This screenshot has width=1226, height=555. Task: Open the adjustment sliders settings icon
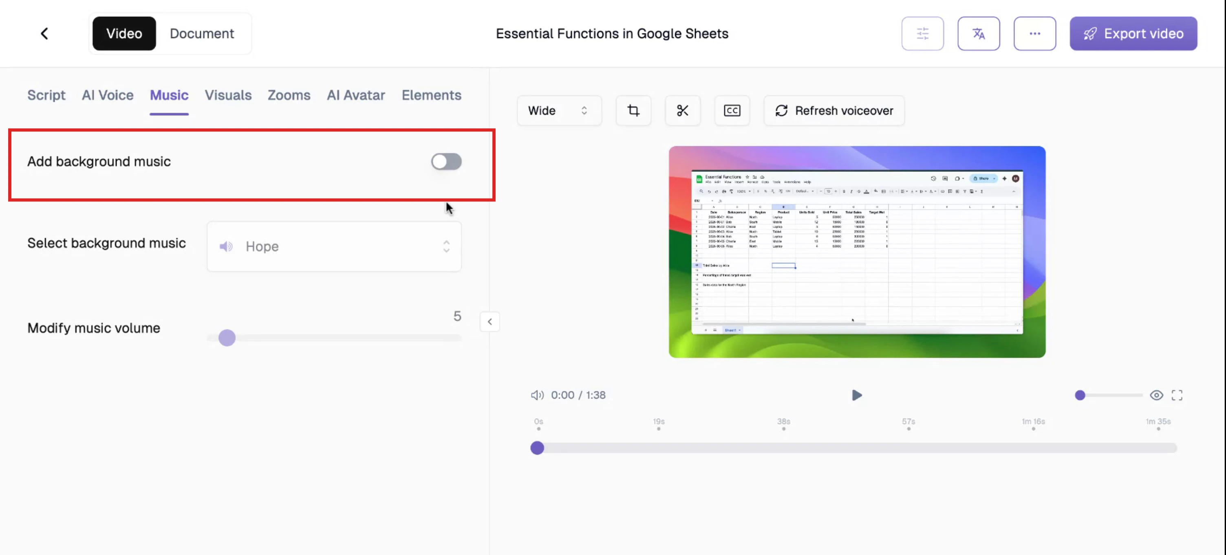click(922, 33)
